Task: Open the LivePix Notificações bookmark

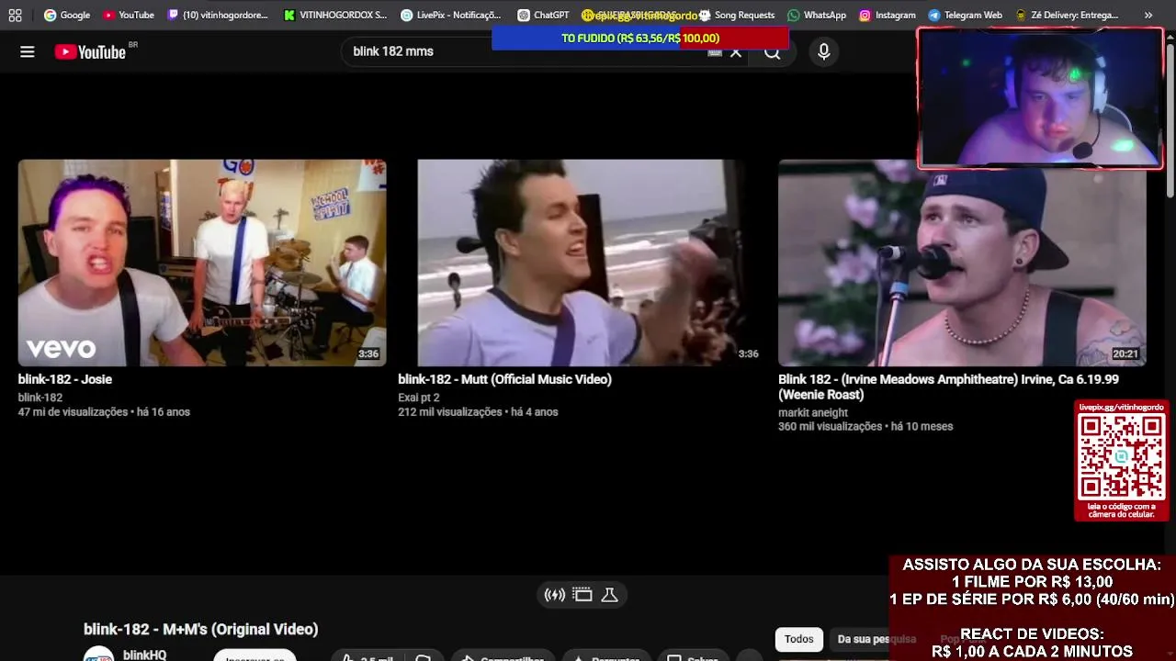Action: [451, 15]
